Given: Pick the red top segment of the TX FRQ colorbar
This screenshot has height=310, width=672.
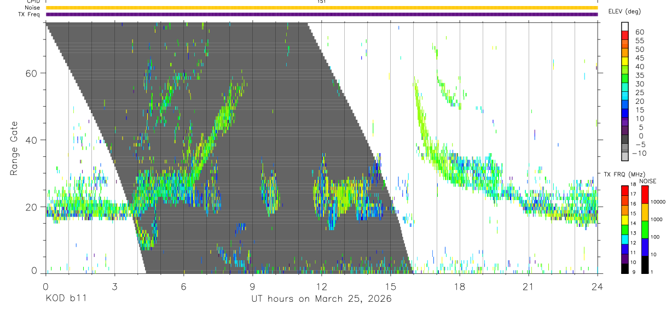Looking at the screenshot, I should [625, 191].
